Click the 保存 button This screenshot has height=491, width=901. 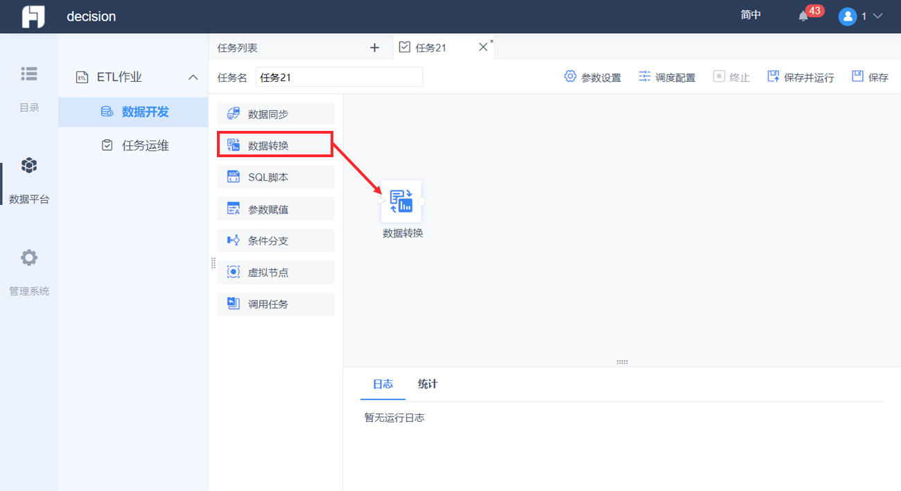870,77
